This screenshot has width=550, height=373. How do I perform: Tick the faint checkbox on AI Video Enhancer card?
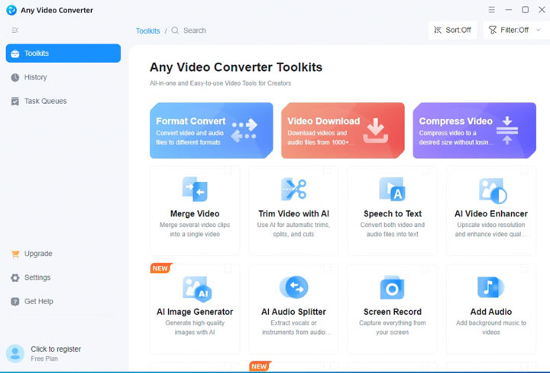tap(524, 171)
